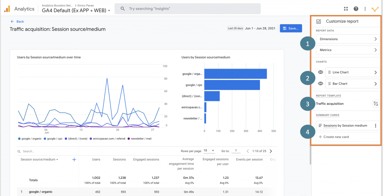This screenshot has height=196, width=383.
Task: Click the unlink report template icon
Action: coord(375,104)
